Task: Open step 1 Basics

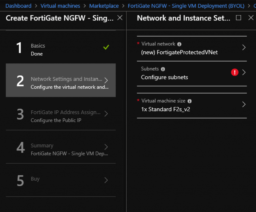Action: click(61, 47)
